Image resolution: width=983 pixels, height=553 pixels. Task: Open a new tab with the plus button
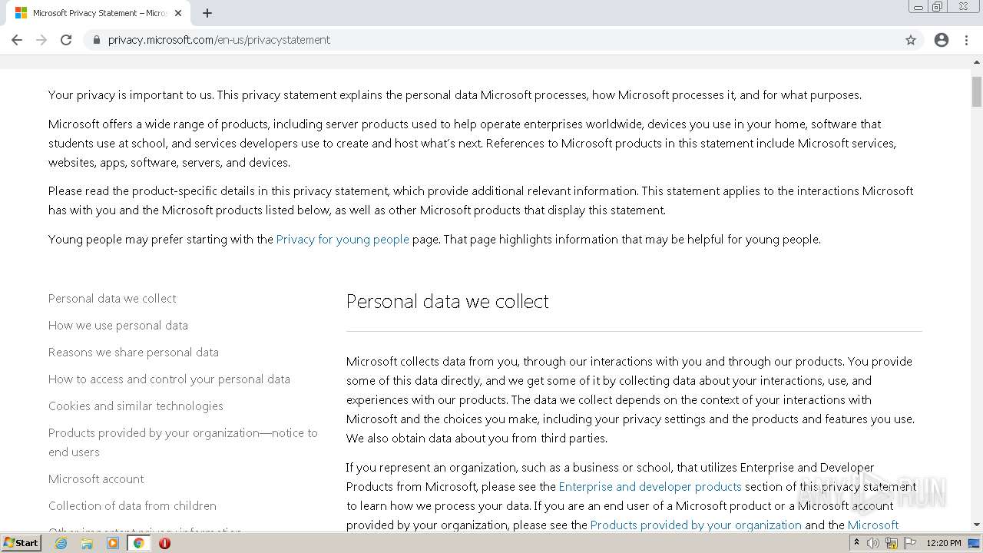(207, 13)
